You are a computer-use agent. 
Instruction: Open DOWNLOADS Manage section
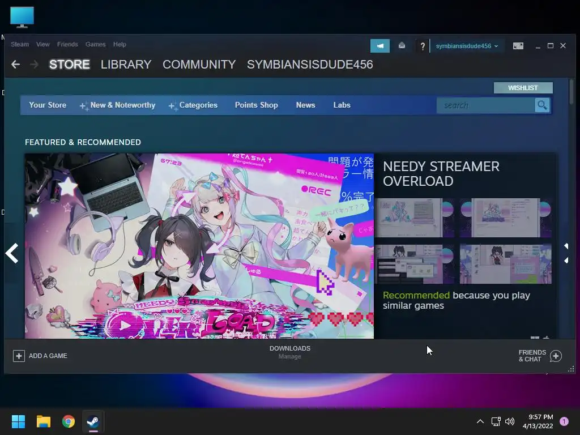click(x=290, y=352)
